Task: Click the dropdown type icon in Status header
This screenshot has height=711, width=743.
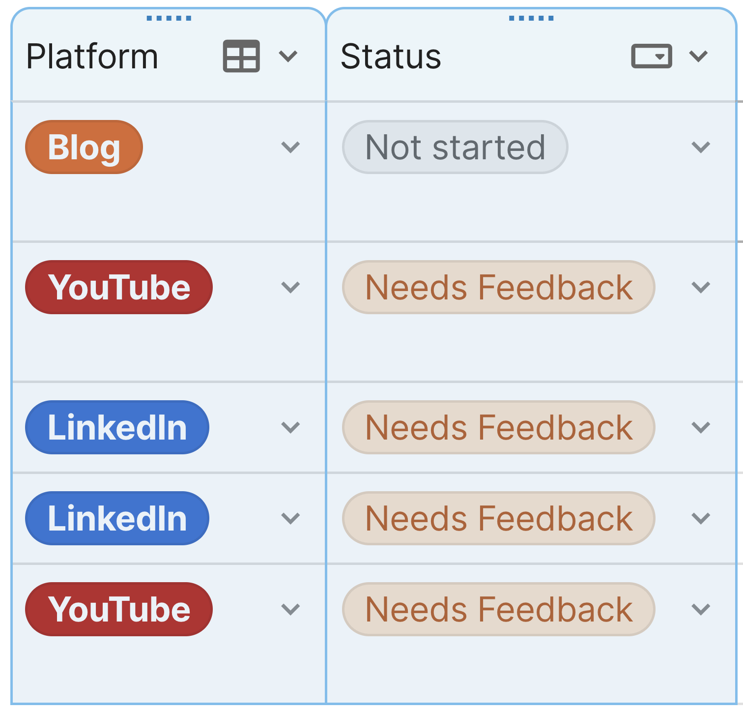Action: [651, 56]
